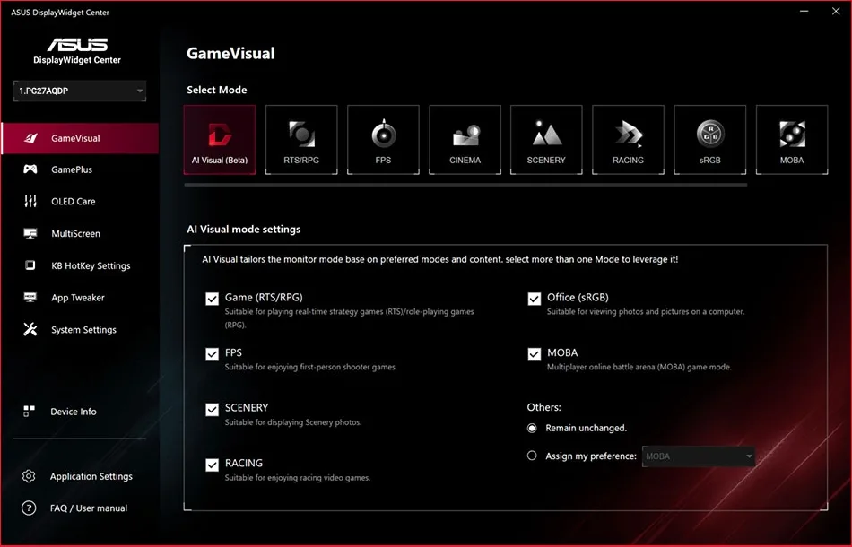Click the AI Visual tailors description text
The image size is (852, 547).
[440, 259]
